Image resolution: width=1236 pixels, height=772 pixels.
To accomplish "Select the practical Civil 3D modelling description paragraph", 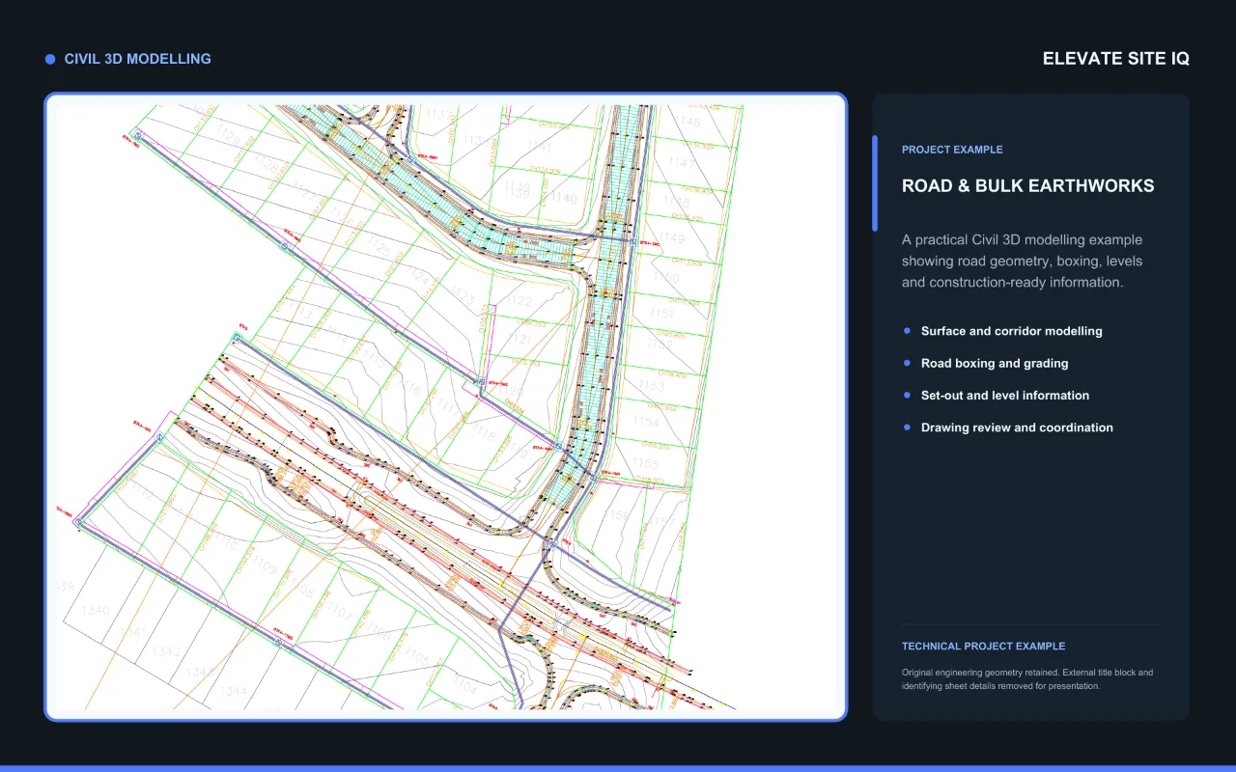I will pyautogui.click(x=1024, y=261).
